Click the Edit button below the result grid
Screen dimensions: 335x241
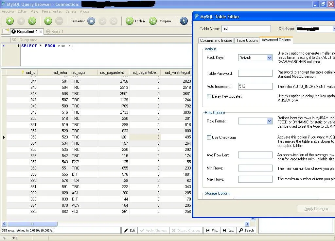(x=129, y=230)
